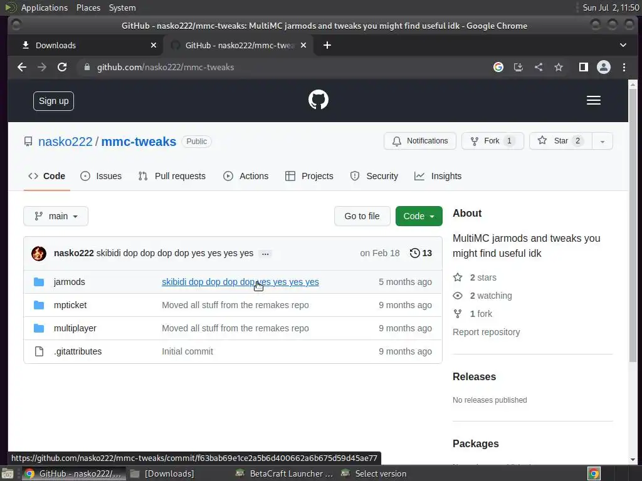
Task: Click the Chrome profile avatar
Action: (604, 67)
